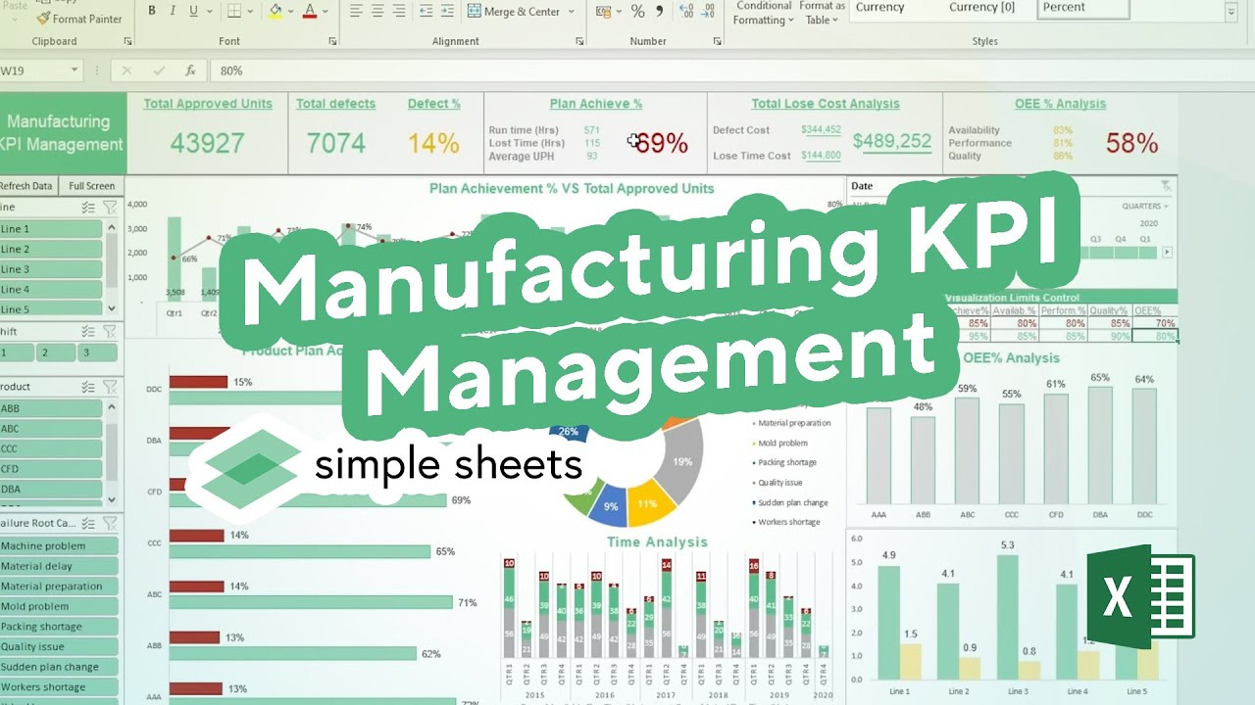Viewport: 1255px width, 705px height.
Task: Click the Full Screen button
Action: [x=91, y=186]
